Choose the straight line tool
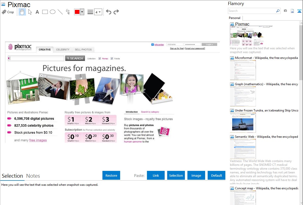The height and width of the screenshot is (205, 303). (x=60, y=12)
